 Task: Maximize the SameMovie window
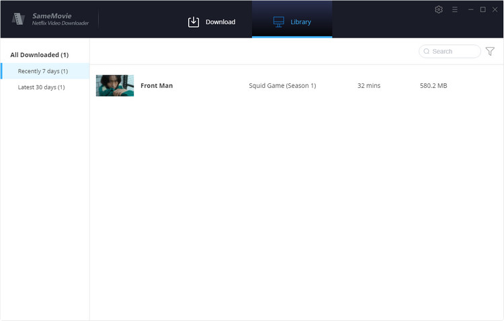(x=482, y=9)
